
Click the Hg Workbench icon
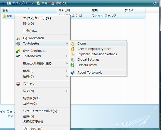pos(18,38)
